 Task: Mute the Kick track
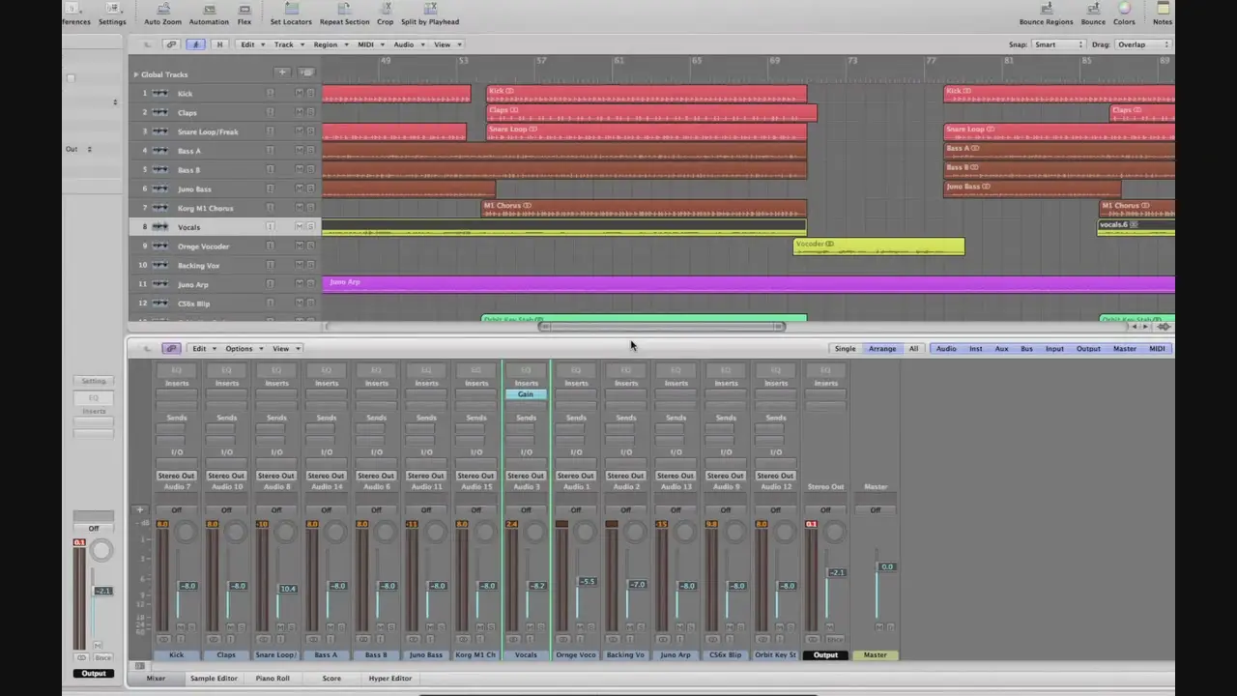299,94
